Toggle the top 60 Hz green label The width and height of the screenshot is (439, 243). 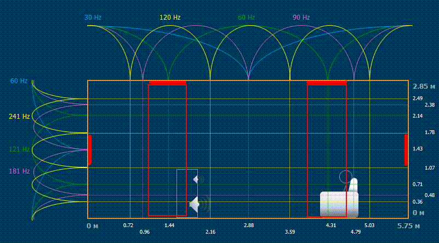tap(246, 18)
